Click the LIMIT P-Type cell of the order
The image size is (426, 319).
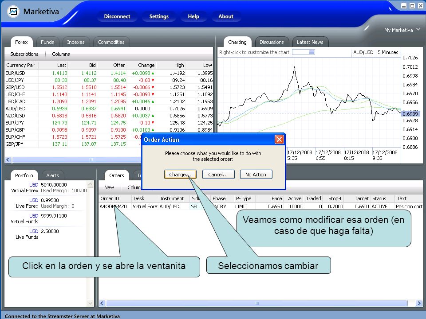tap(241, 206)
